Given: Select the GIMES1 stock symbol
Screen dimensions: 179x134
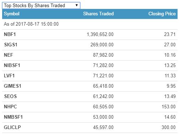Looking at the screenshot, I should (12, 86).
